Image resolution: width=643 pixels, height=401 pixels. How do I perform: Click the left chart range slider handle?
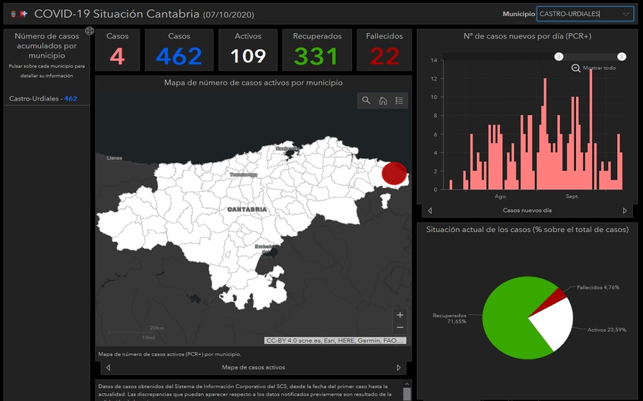pyautogui.click(x=559, y=57)
